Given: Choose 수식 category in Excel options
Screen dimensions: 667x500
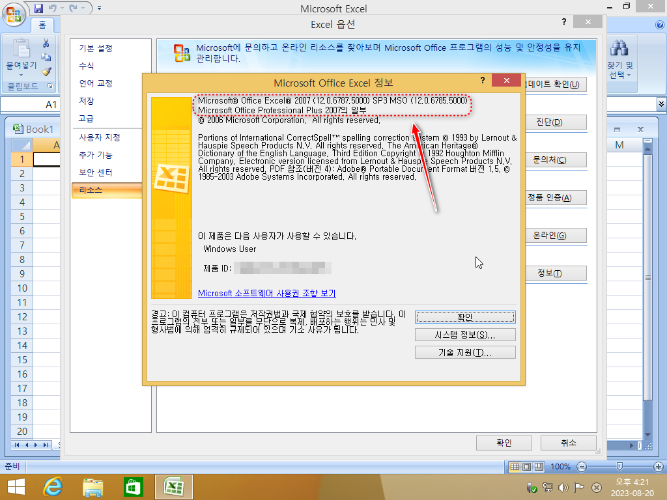Looking at the screenshot, I should (87, 66).
